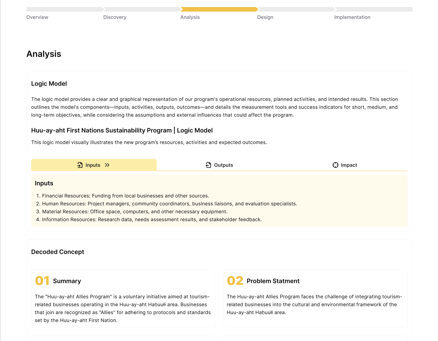Click the Decoded Concept heading
This screenshot has height=341, width=438.
click(58, 252)
